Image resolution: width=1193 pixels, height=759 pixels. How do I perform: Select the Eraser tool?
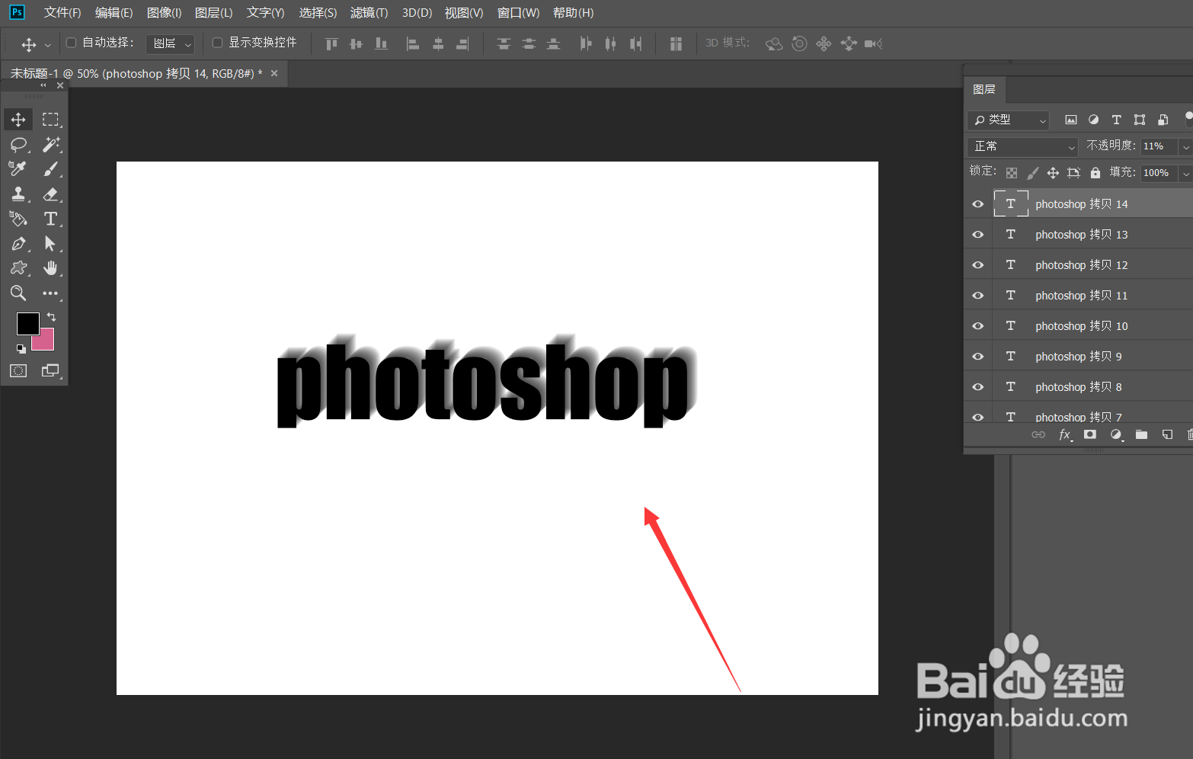tap(50, 194)
